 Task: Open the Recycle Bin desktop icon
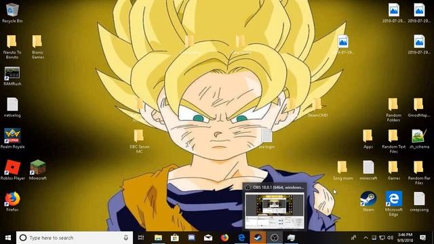pyautogui.click(x=12, y=13)
